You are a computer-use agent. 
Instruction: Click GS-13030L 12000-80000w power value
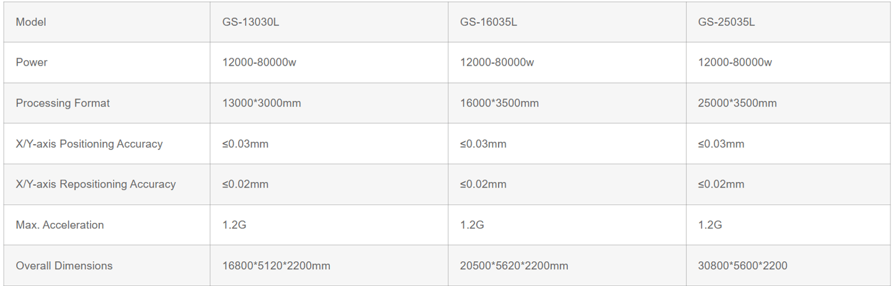(259, 63)
